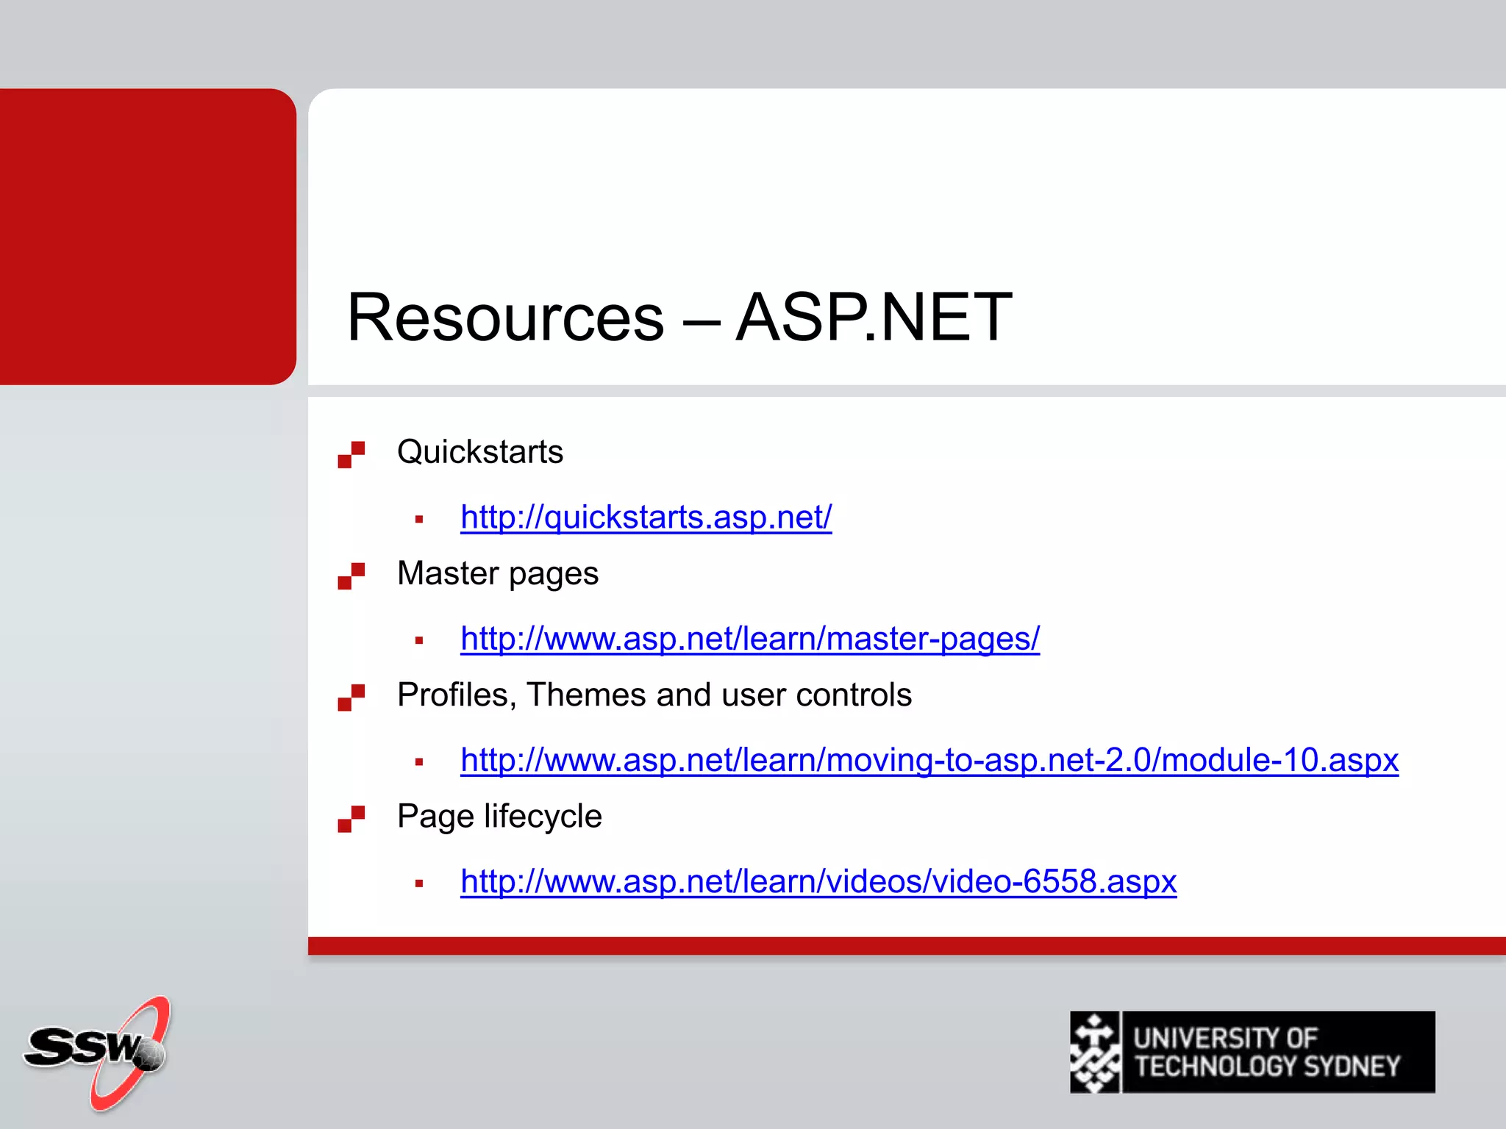
Task: Open the quickstarts.asp.net link
Action: click(x=646, y=517)
